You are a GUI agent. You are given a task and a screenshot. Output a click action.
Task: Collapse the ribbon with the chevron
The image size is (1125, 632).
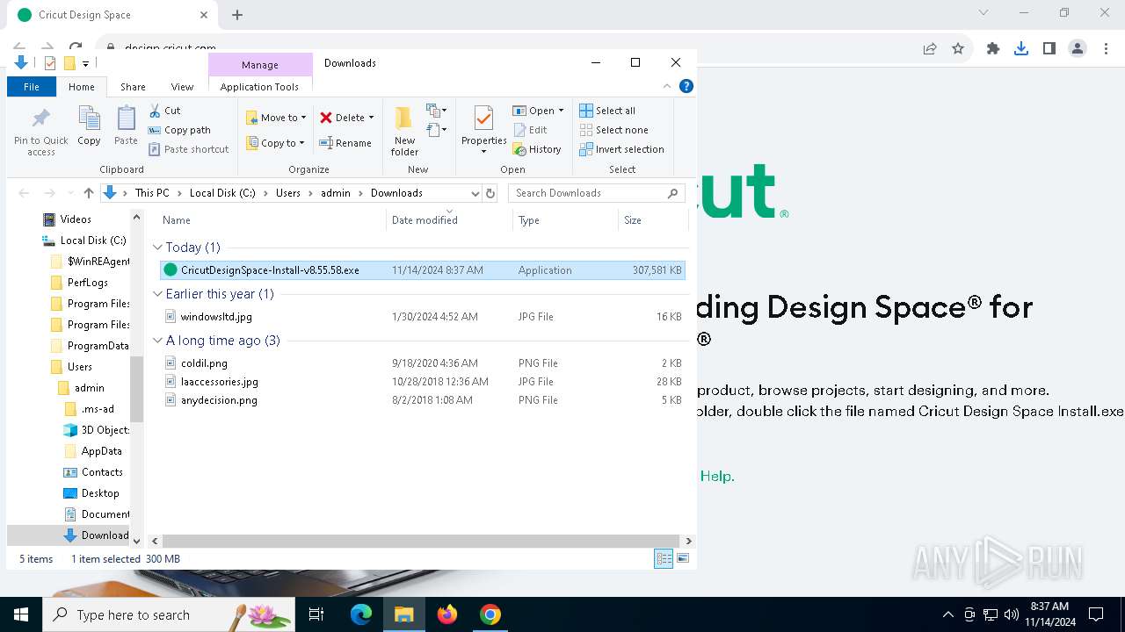point(667,86)
